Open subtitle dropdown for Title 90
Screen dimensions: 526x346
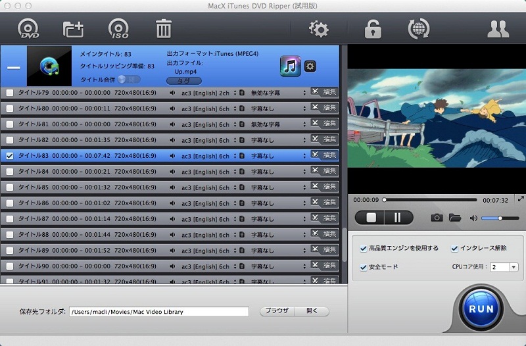click(x=304, y=266)
